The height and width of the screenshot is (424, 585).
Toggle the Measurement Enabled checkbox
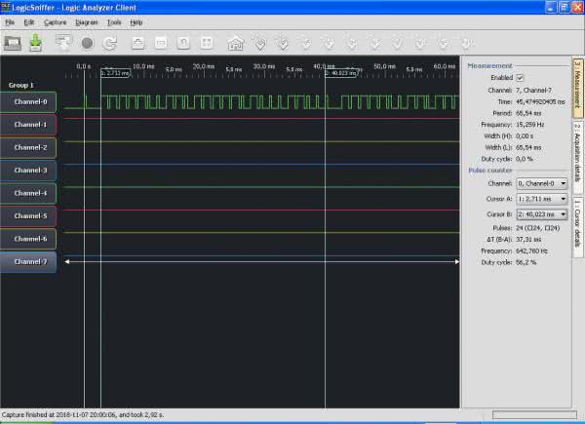tap(520, 77)
